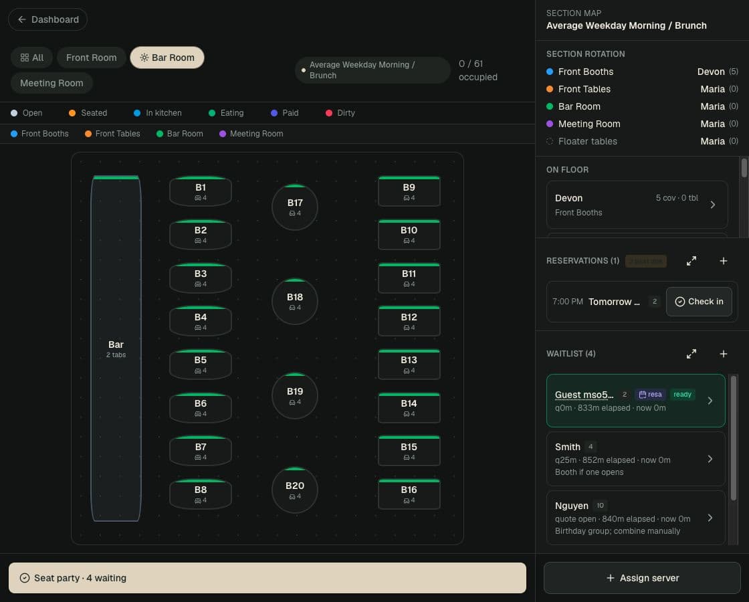Screen dimensions: 749x602
Task: Select table B11
Action: coord(409,278)
